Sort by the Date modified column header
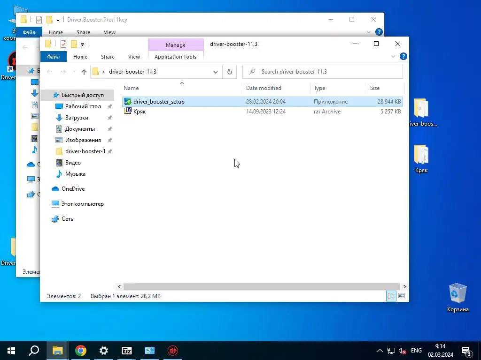The width and height of the screenshot is (481, 360). point(277,88)
